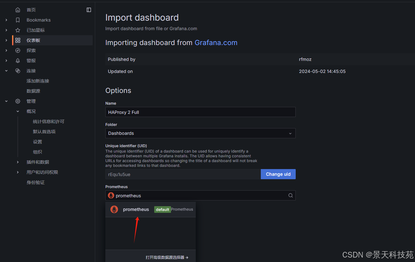Click the Options heading

tap(118, 90)
